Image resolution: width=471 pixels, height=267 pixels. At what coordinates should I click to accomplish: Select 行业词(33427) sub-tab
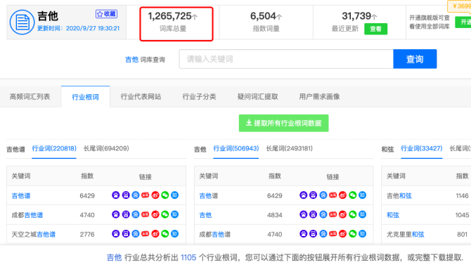tap(421, 148)
